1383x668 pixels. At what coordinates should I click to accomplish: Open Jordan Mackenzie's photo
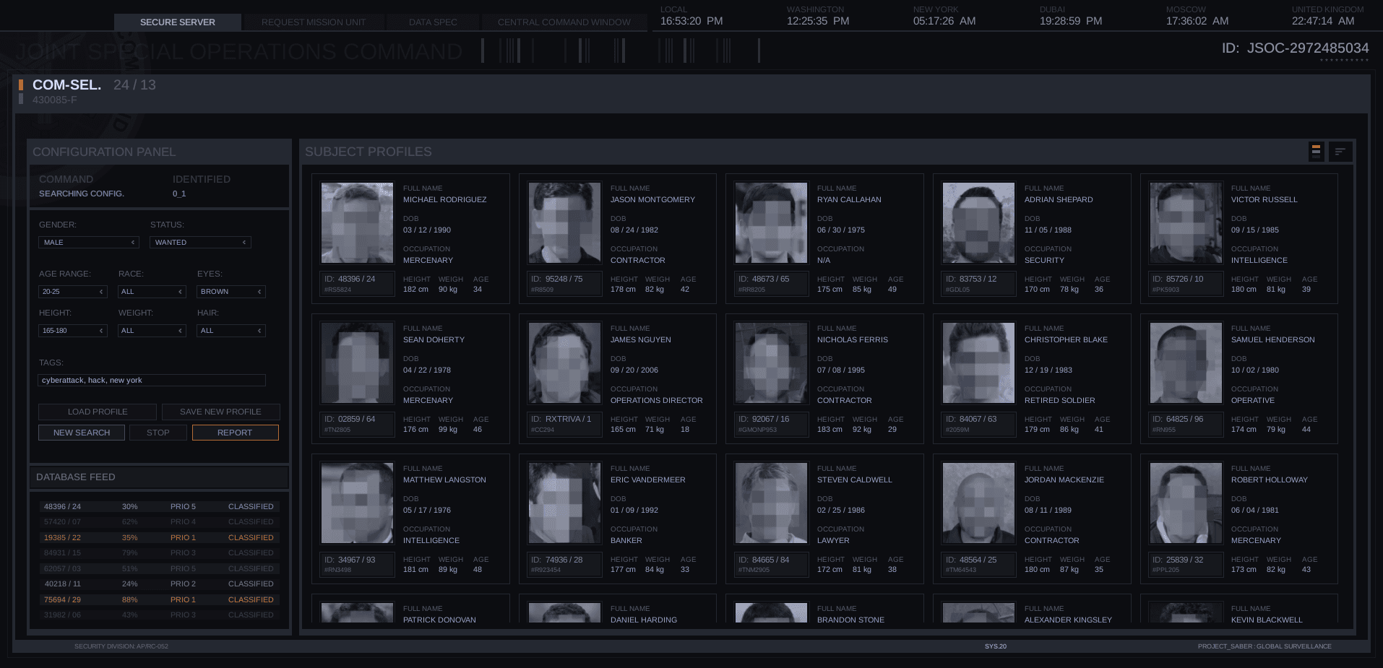tap(978, 503)
